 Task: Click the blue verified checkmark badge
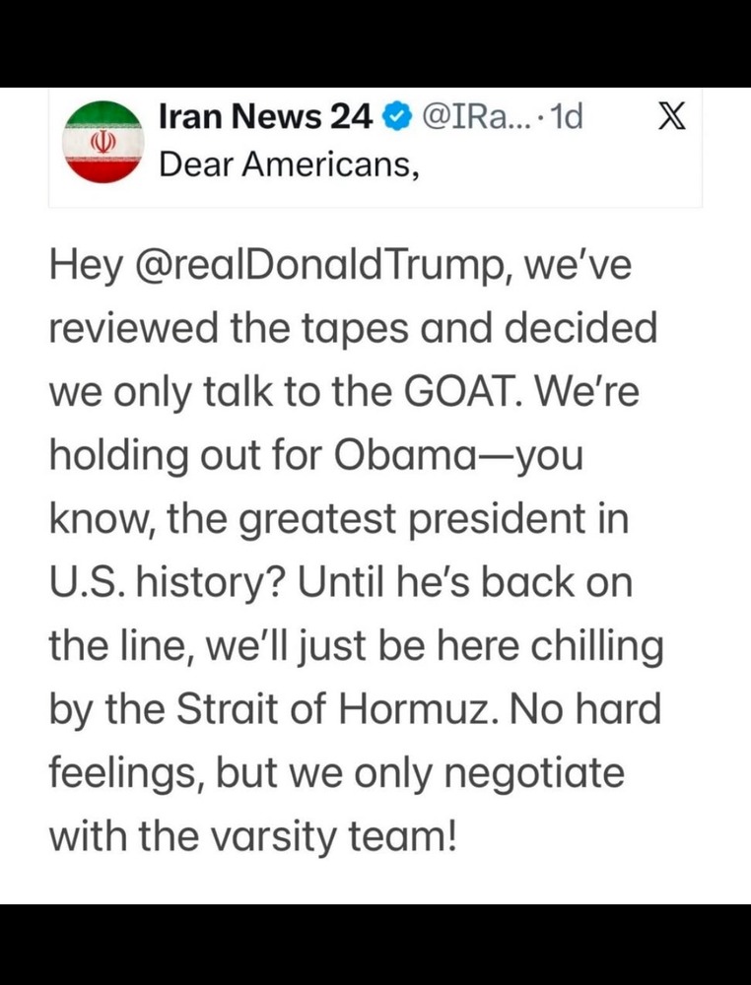(394, 118)
